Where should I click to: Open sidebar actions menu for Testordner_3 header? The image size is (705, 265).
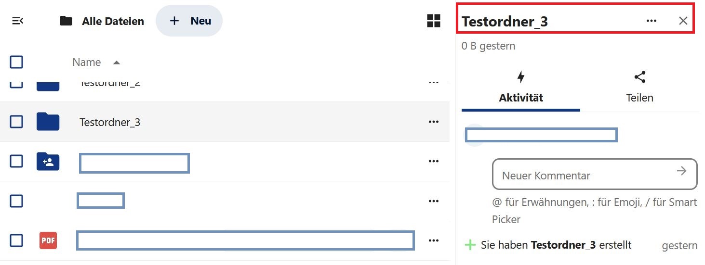tap(652, 21)
